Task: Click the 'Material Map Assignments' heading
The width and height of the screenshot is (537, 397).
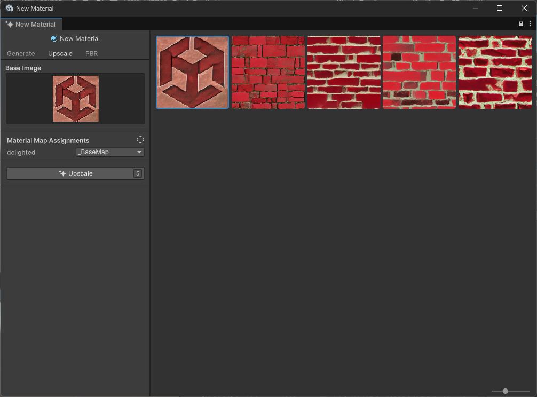Action: tap(48, 141)
